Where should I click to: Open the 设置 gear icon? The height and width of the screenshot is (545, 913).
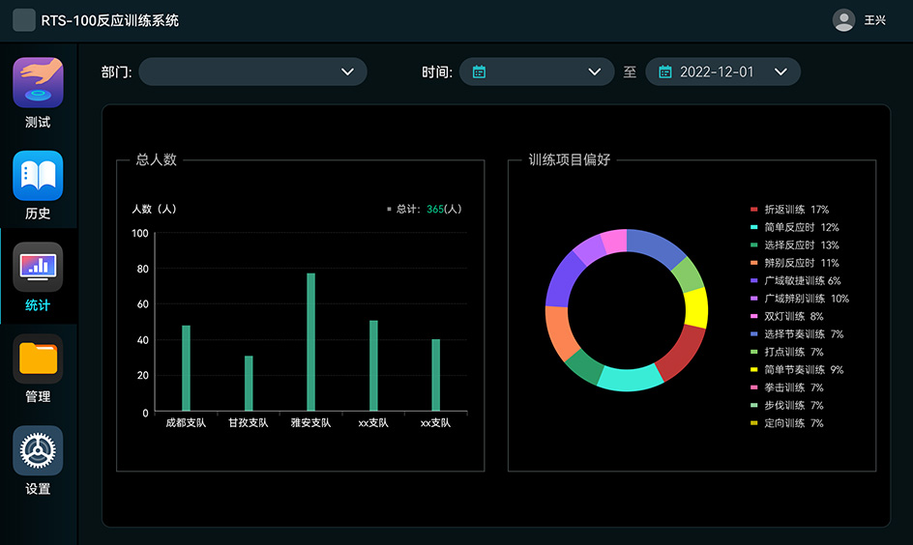coord(38,451)
